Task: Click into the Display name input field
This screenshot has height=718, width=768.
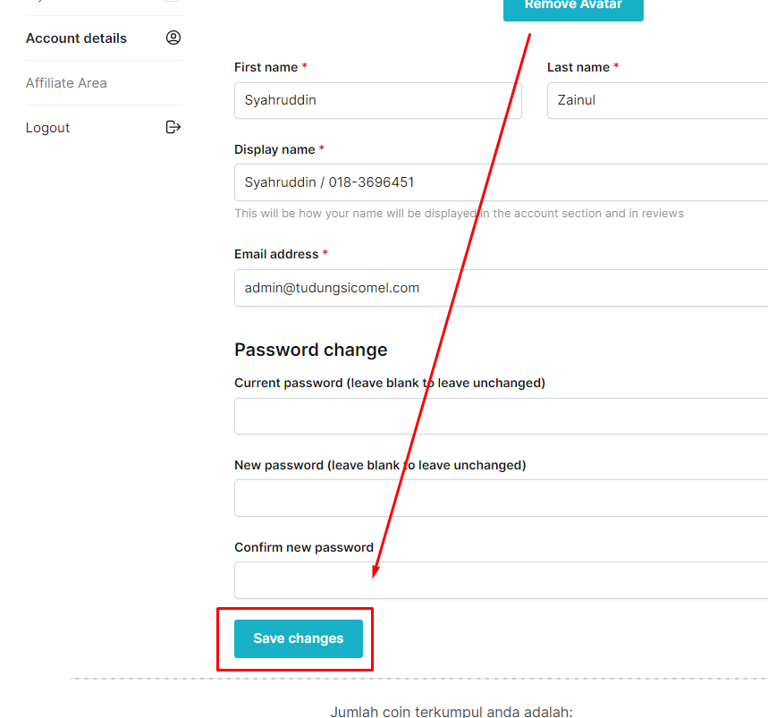Action: (x=501, y=182)
